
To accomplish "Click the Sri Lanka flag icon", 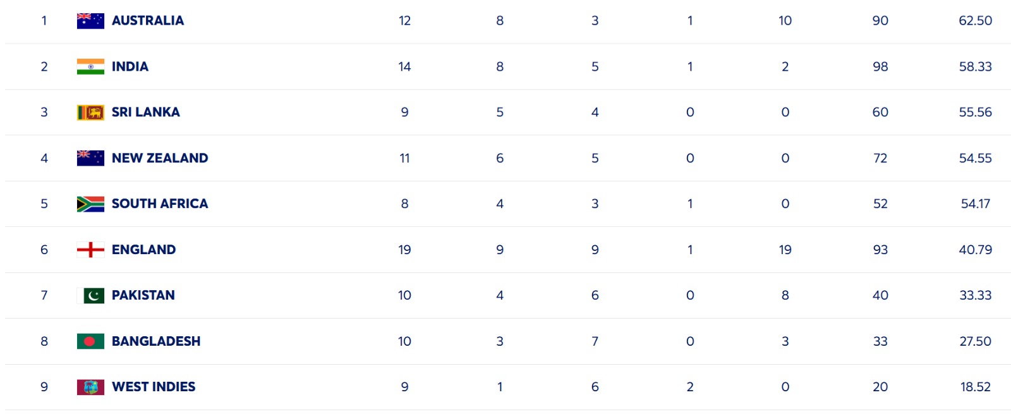I will (x=90, y=113).
